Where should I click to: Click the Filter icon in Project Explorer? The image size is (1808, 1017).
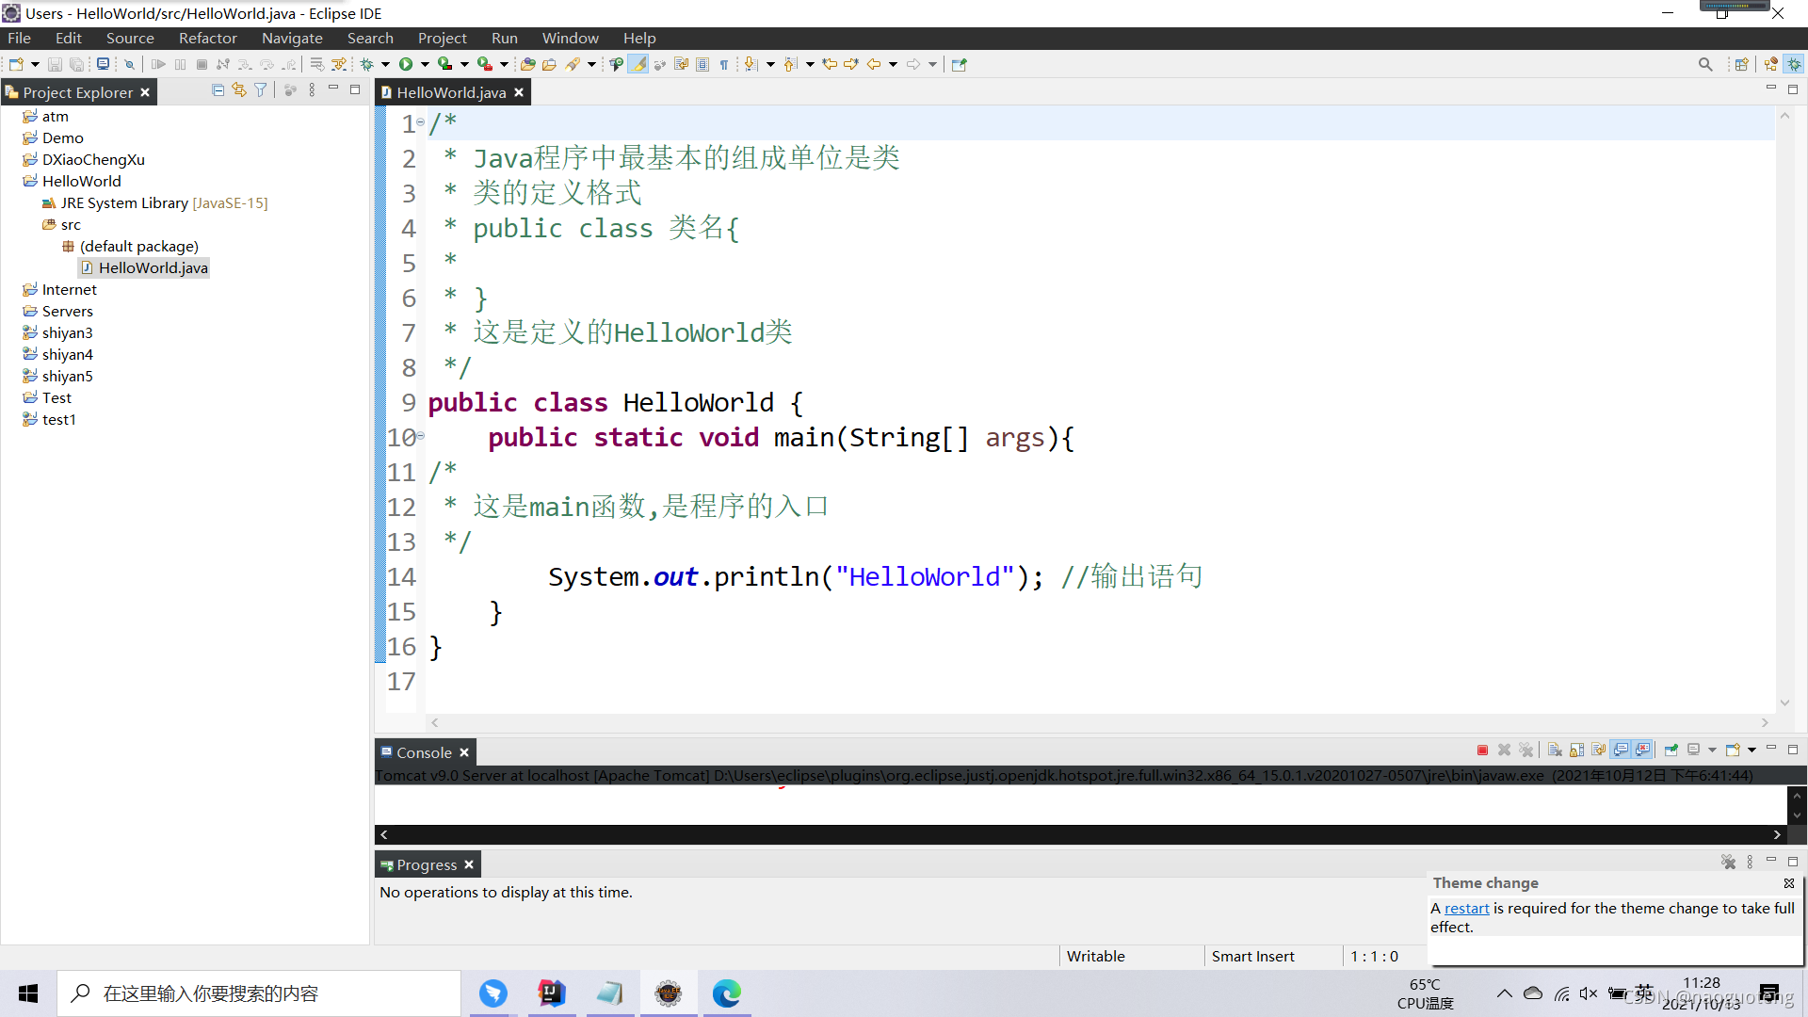point(261,90)
